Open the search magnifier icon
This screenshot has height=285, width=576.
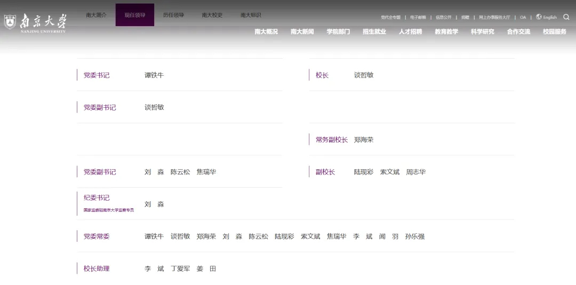point(566,17)
